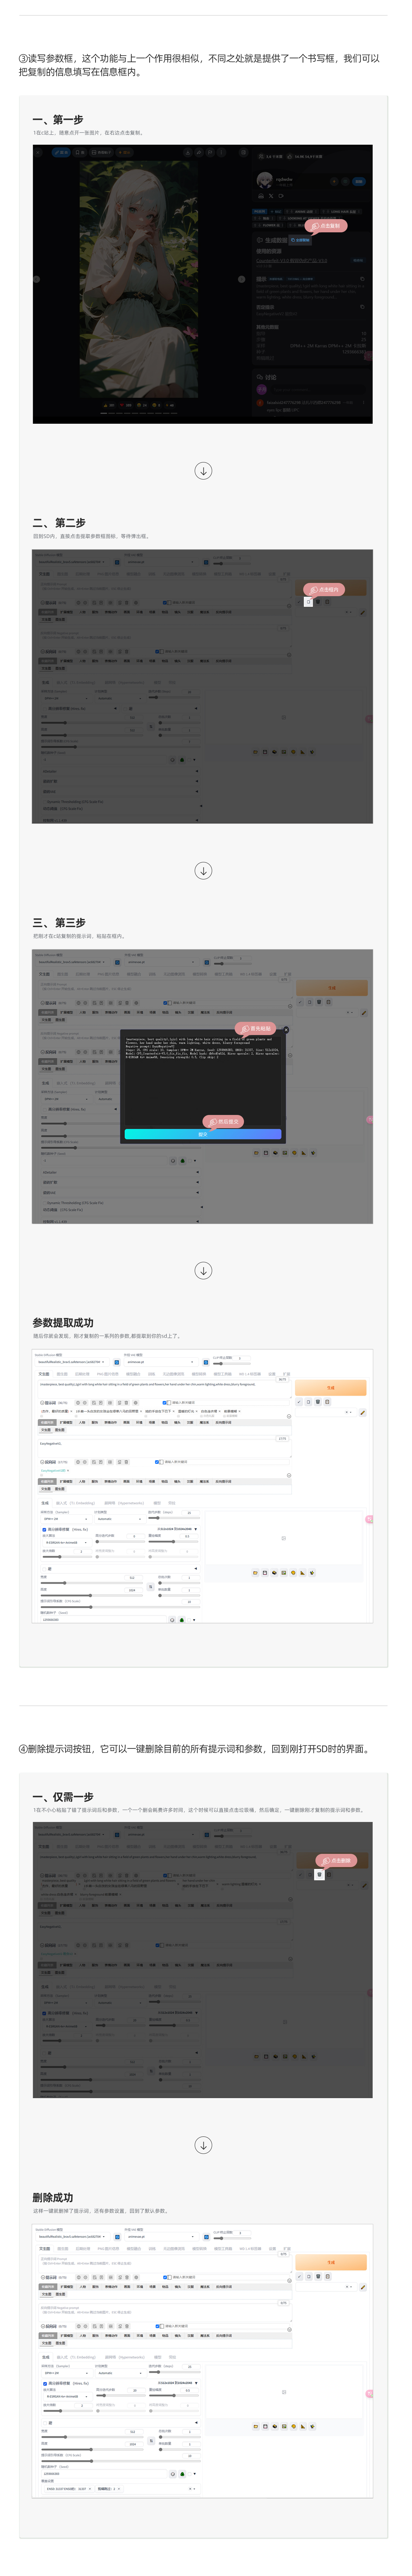Click the trash icon under 生成 in 参数提取成功 screenshot
The image size is (412, 2576).
[318, 1402]
